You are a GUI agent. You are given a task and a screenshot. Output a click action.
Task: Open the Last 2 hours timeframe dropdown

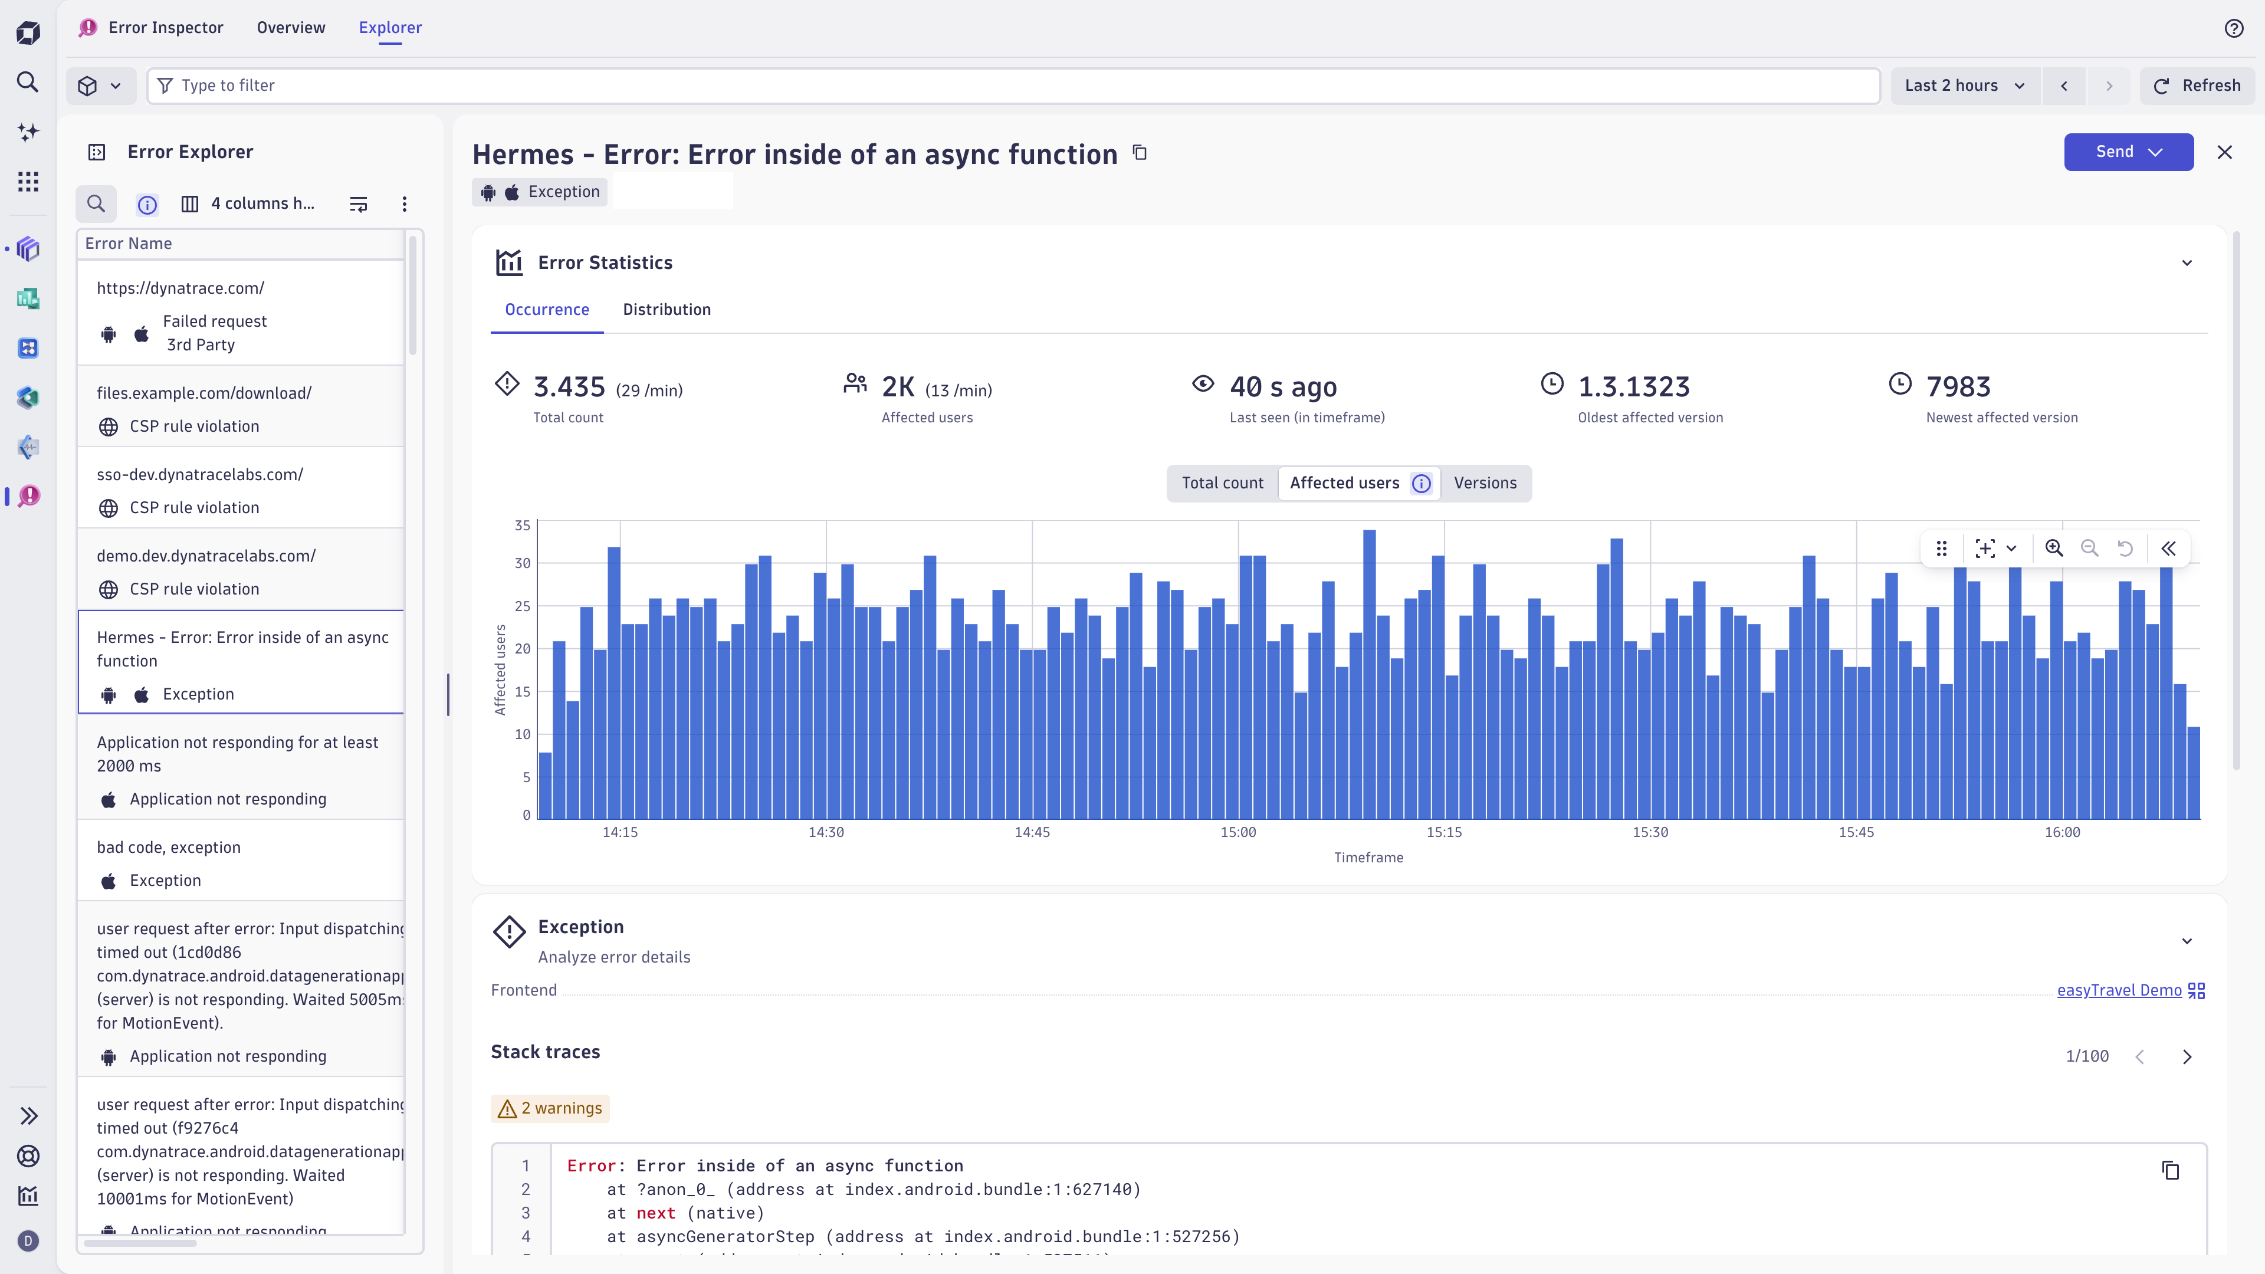pos(1964,86)
